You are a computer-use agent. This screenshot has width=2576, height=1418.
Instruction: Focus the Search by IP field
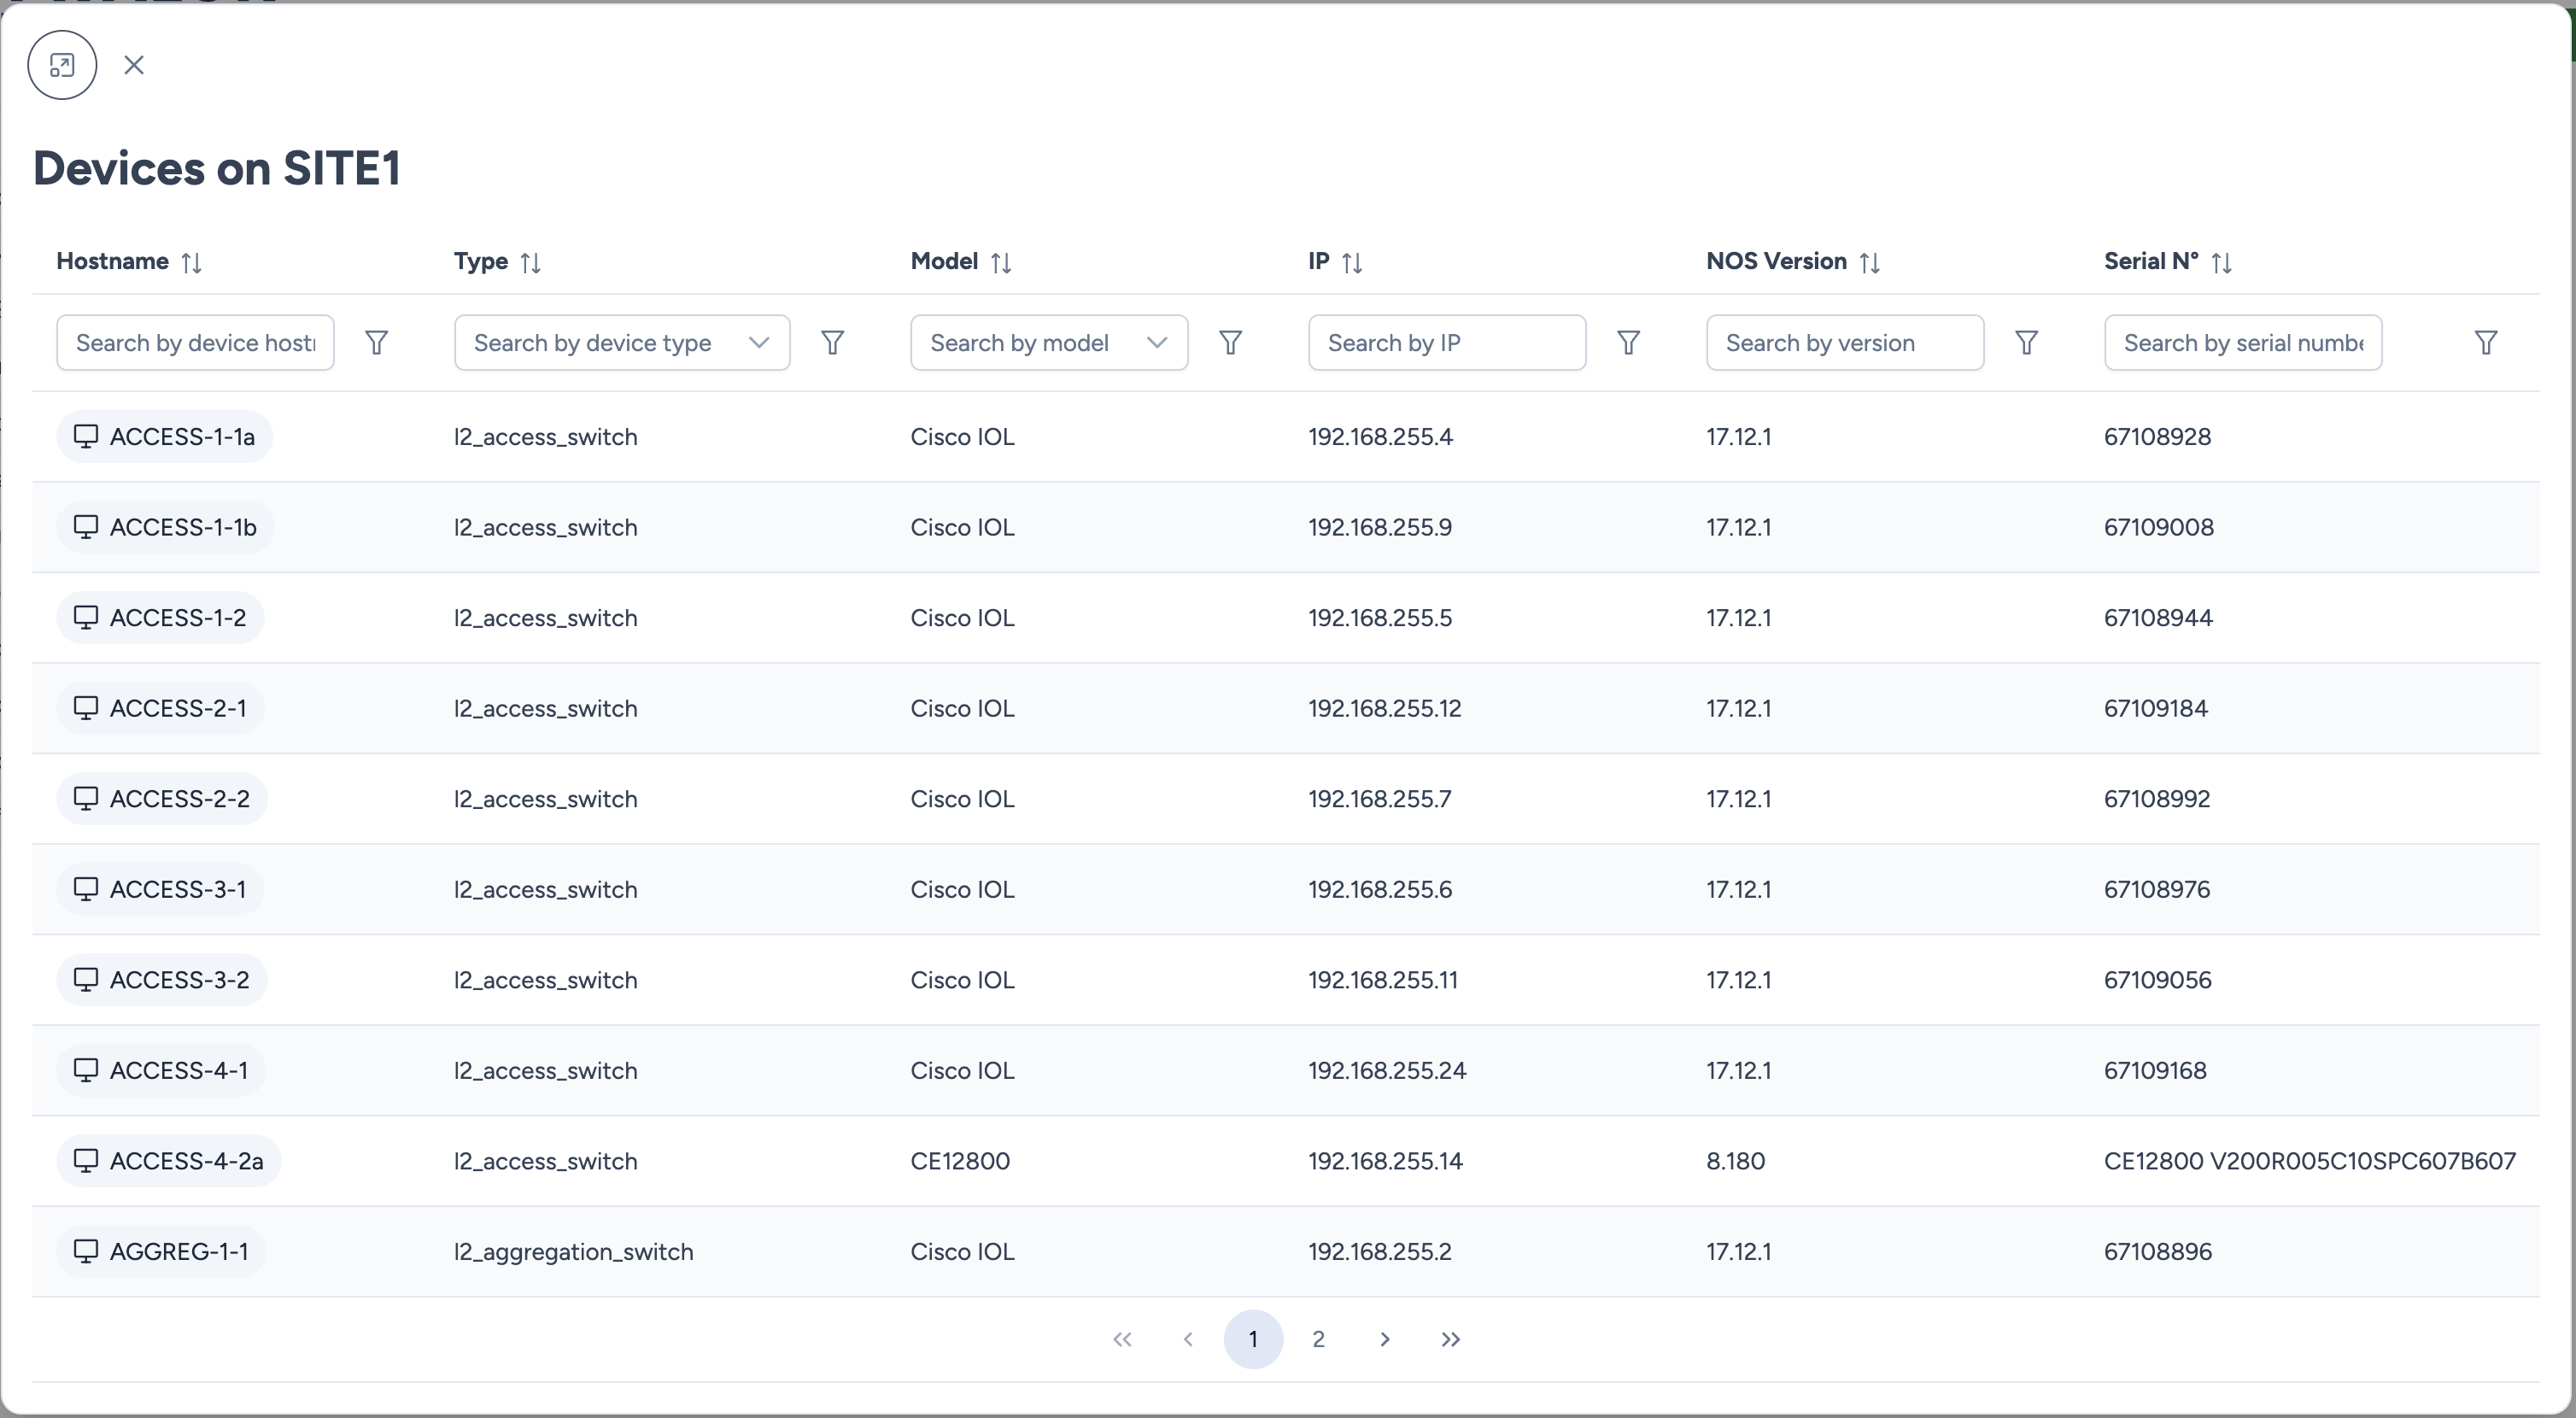pos(1446,343)
